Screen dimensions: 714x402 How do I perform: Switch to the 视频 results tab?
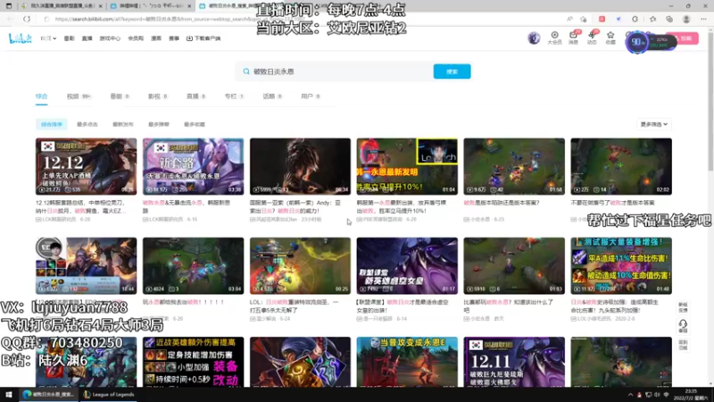click(79, 96)
